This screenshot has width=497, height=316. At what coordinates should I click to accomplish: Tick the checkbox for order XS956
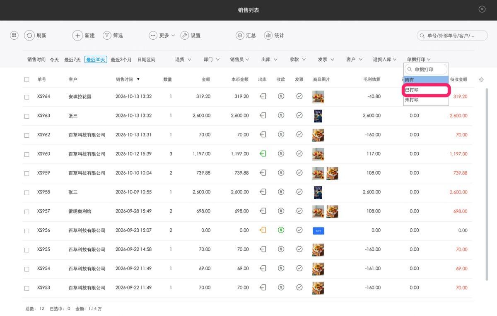point(27,231)
